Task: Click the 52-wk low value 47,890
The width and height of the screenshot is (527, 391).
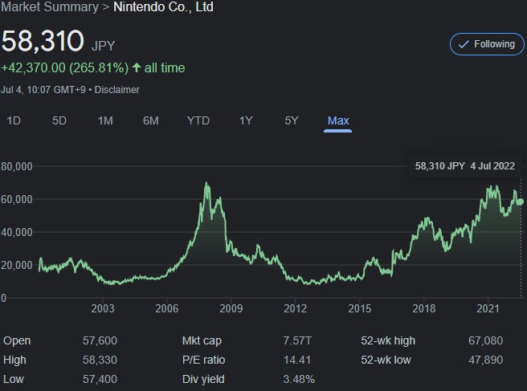Action: coord(486,360)
